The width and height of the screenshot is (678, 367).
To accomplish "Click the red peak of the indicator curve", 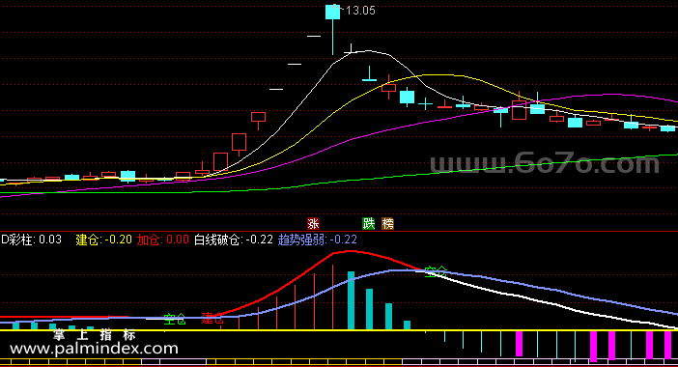I will pyautogui.click(x=351, y=251).
